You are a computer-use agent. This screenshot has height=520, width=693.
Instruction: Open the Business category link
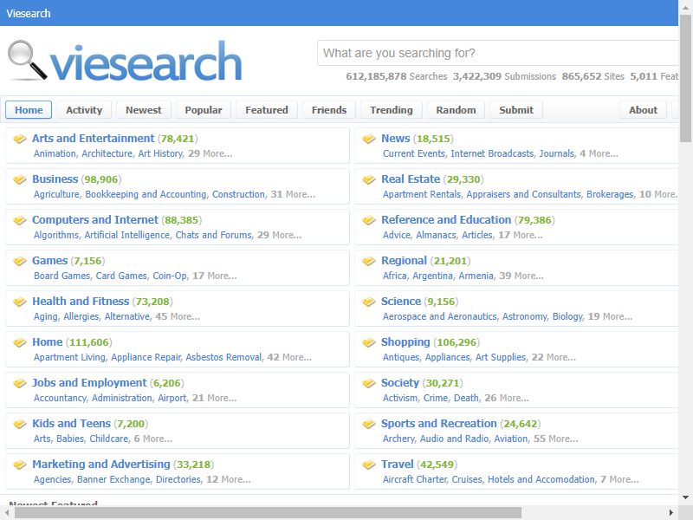(55, 179)
